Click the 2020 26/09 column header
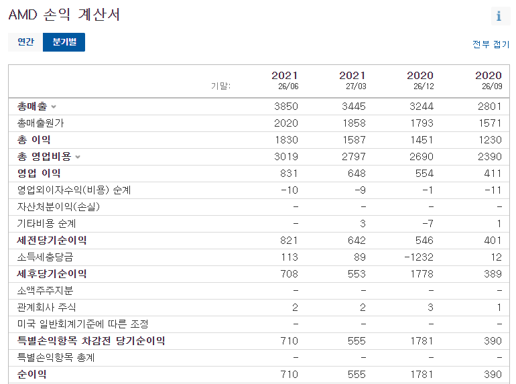The image size is (516, 384). click(489, 80)
